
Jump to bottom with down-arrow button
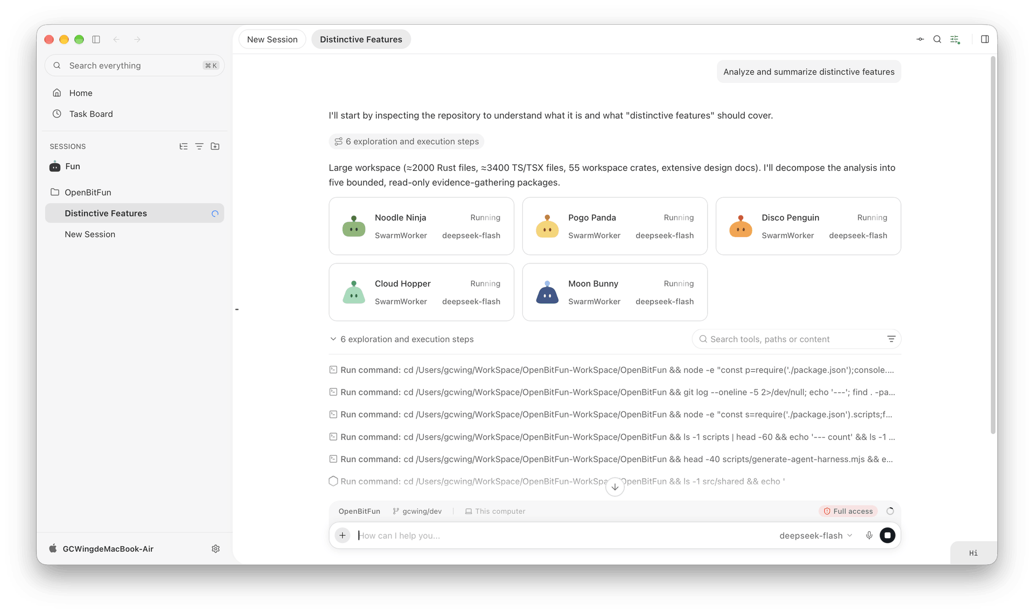coord(614,487)
